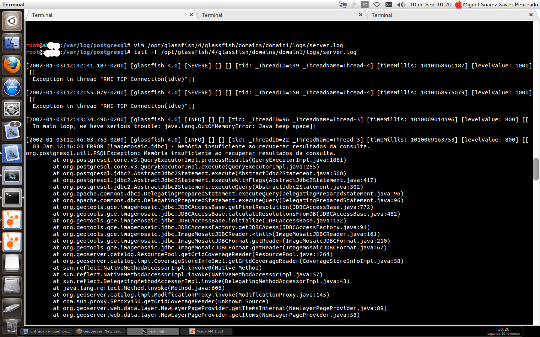This screenshot has width=540, height=337.
Task: Open the App Store-style software center icon
Action: tap(12, 87)
